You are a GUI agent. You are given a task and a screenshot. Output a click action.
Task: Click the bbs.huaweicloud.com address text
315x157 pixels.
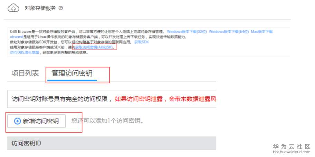(x=292, y=152)
